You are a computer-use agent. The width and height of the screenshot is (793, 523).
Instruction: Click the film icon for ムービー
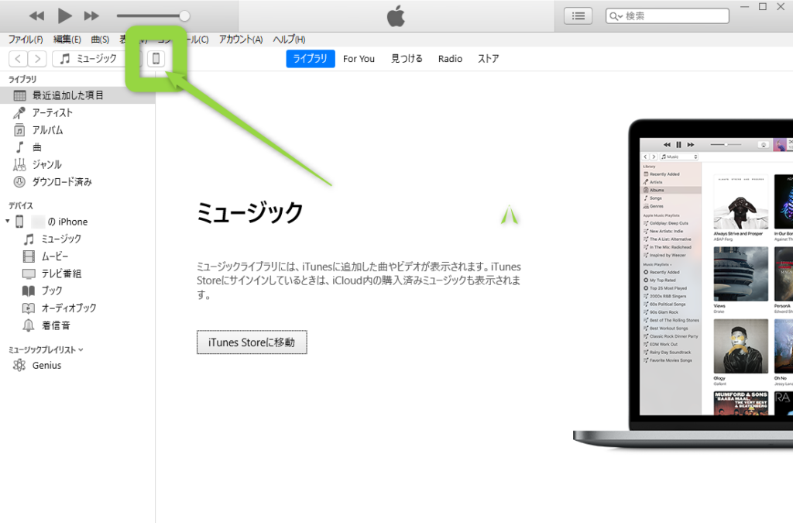pos(29,256)
